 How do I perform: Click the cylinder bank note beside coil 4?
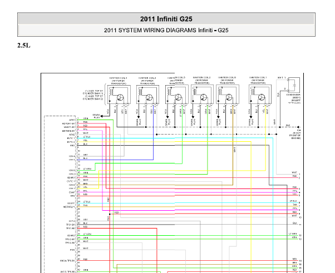click(x=93, y=95)
